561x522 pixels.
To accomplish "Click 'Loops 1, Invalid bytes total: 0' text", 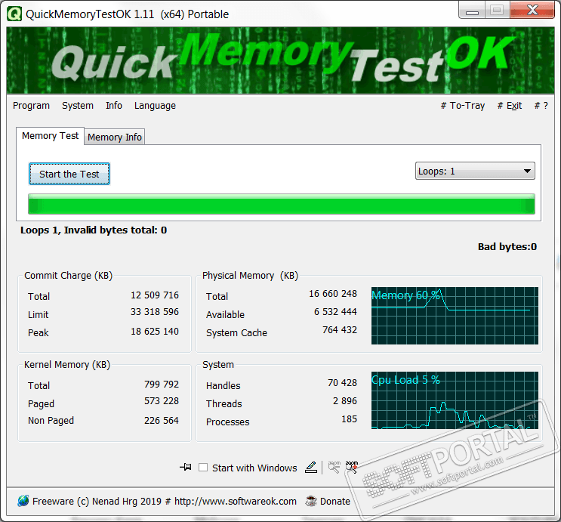I will [94, 230].
